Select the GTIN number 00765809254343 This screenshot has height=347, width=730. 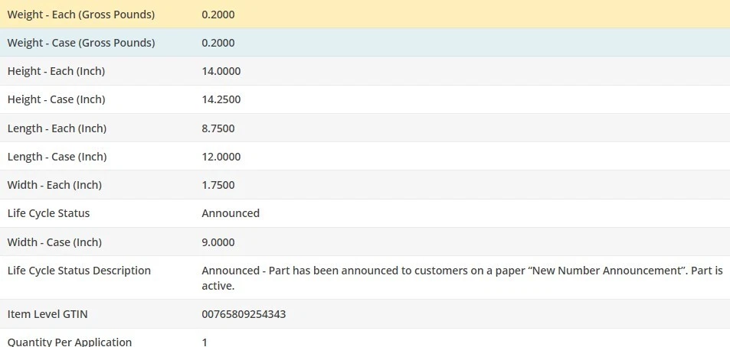pyautogui.click(x=244, y=314)
